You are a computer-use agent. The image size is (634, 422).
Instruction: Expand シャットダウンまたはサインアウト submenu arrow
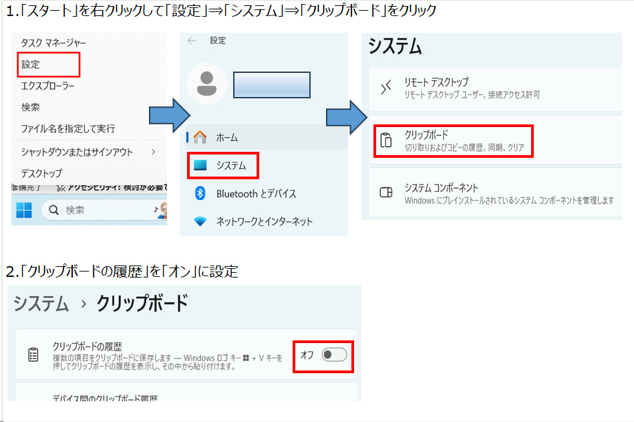tap(154, 152)
